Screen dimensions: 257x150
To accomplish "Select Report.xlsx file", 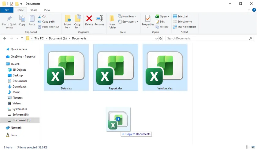I will [116, 67].
